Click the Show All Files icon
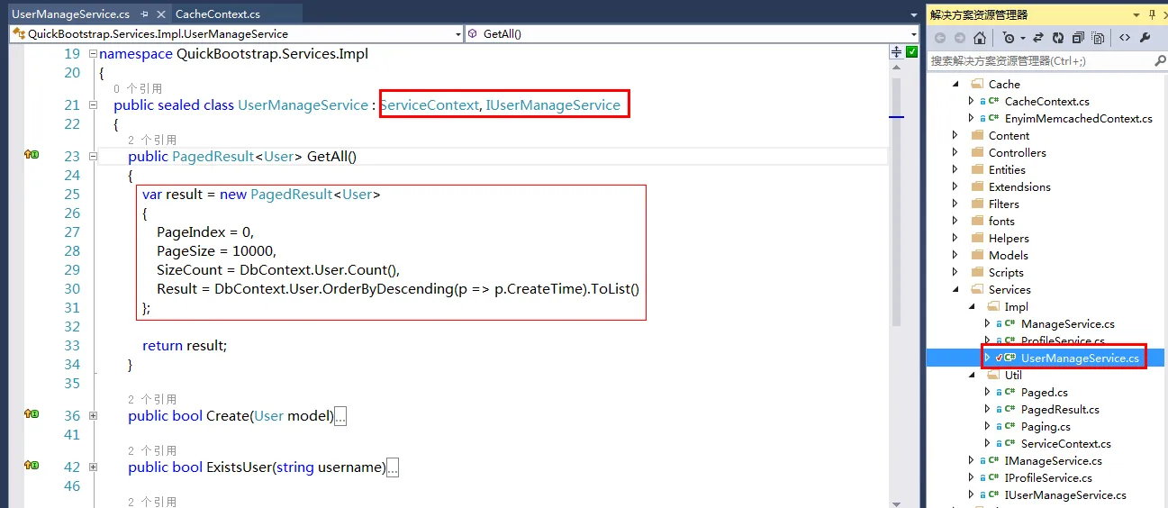This screenshot has width=1168, height=508. (x=1098, y=38)
